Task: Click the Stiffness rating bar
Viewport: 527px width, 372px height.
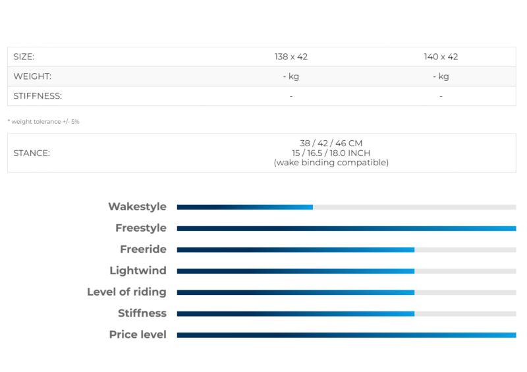Action: (347, 314)
